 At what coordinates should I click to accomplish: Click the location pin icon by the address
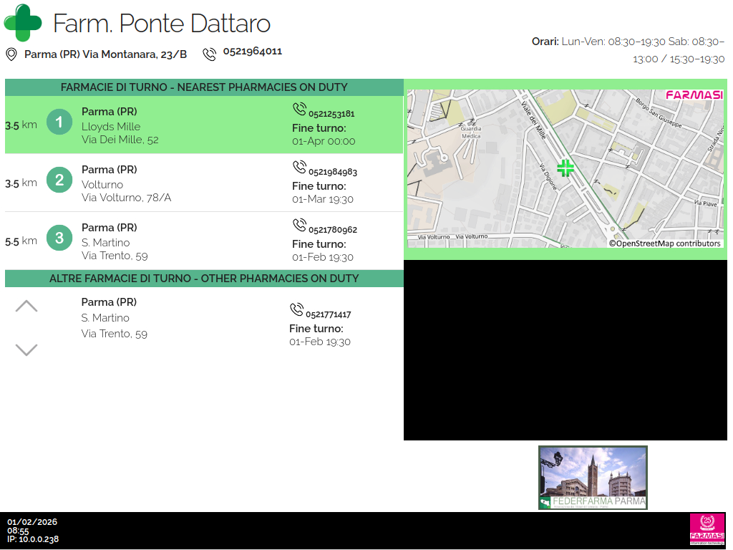(x=11, y=54)
